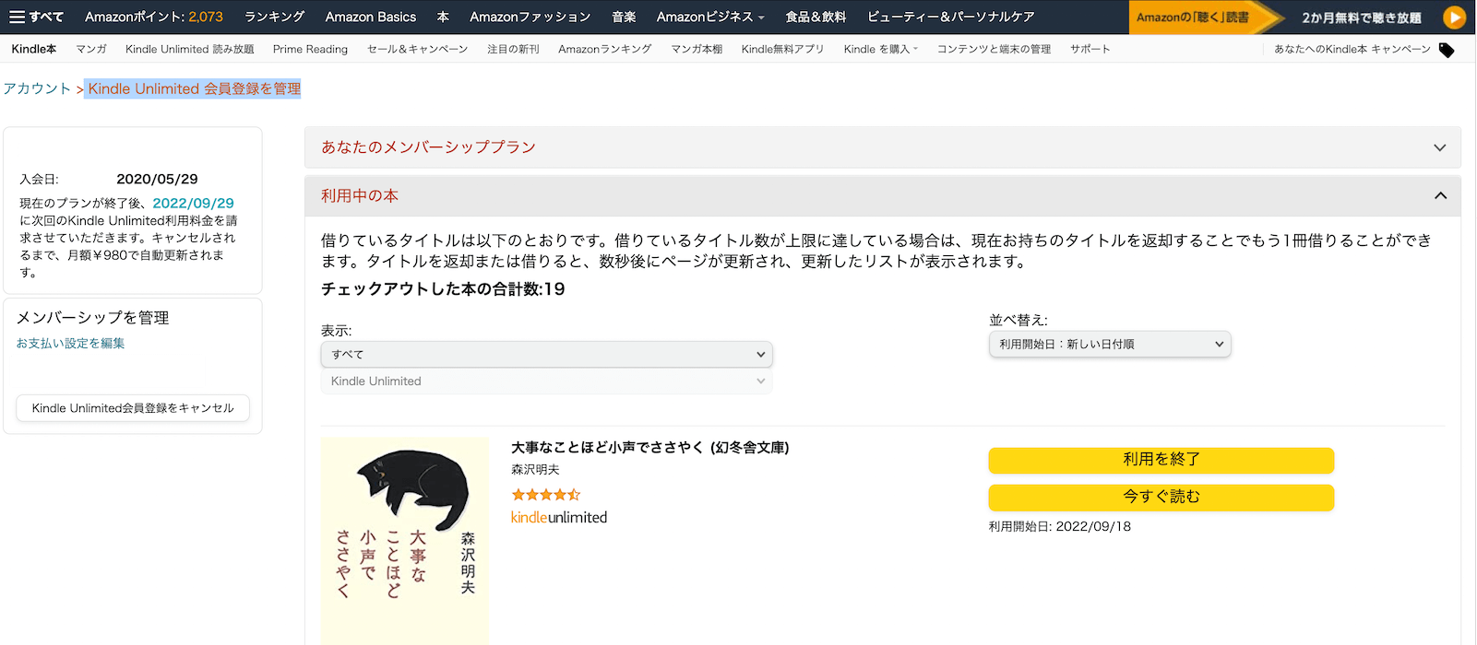
Task: Click the black cat book cover thumbnail
Action: pyautogui.click(x=405, y=541)
